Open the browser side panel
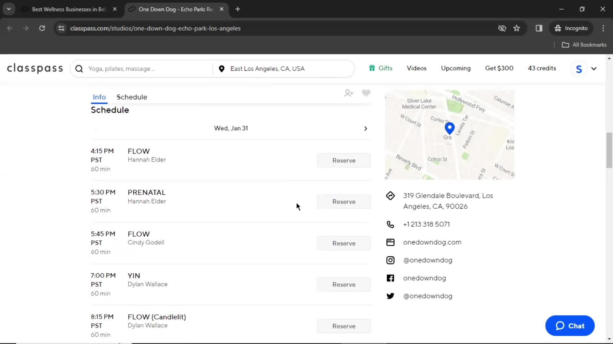Image resolution: width=613 pixels, height=344 pixels. (x=539, y=28)
